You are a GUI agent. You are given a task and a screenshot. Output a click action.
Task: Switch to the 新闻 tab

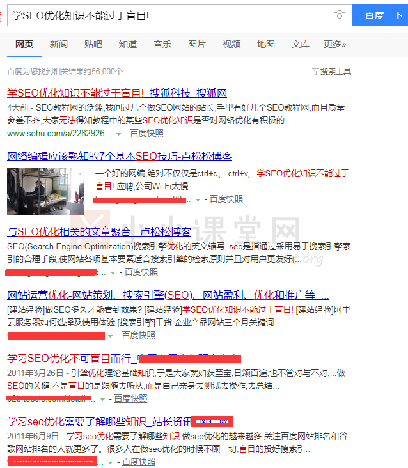(58, 44)
